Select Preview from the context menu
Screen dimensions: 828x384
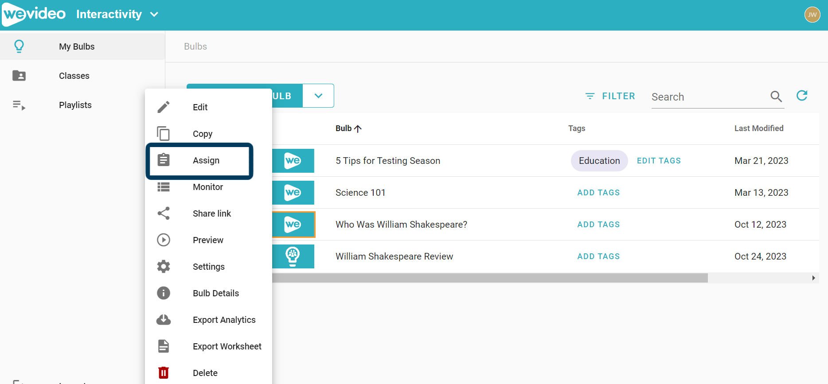click(x=208, y=240)
